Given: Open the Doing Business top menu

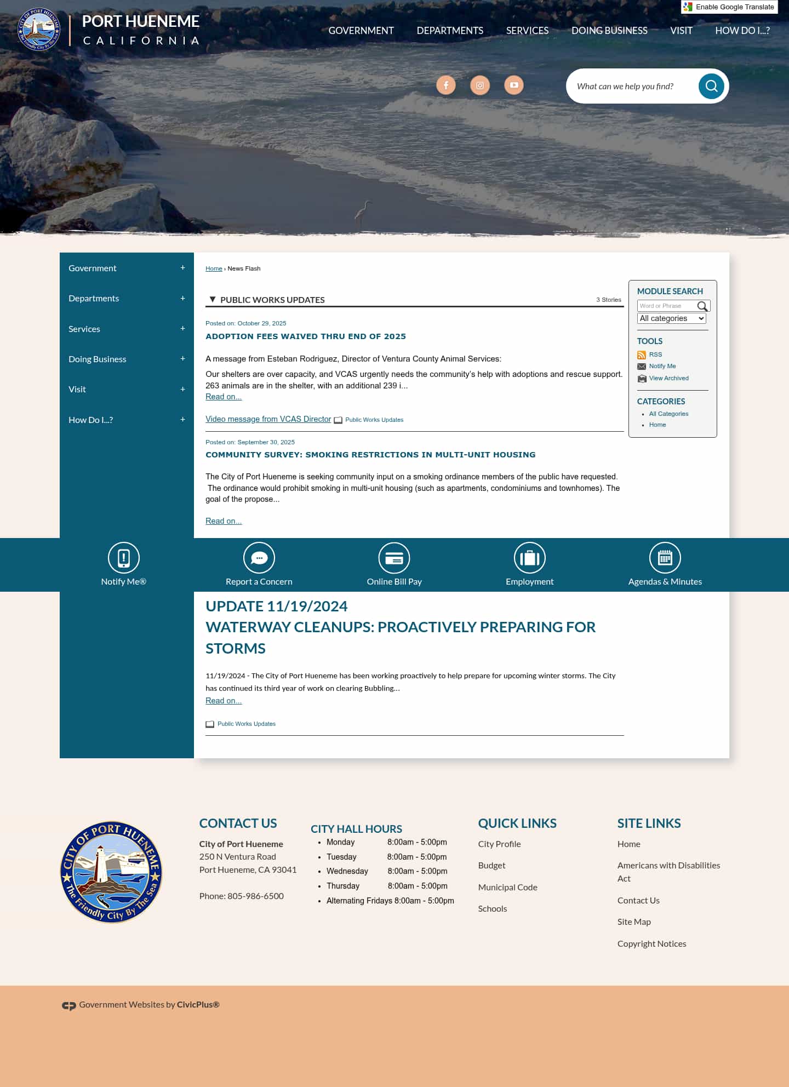Looking at the screenshot, I should point(609,31).
